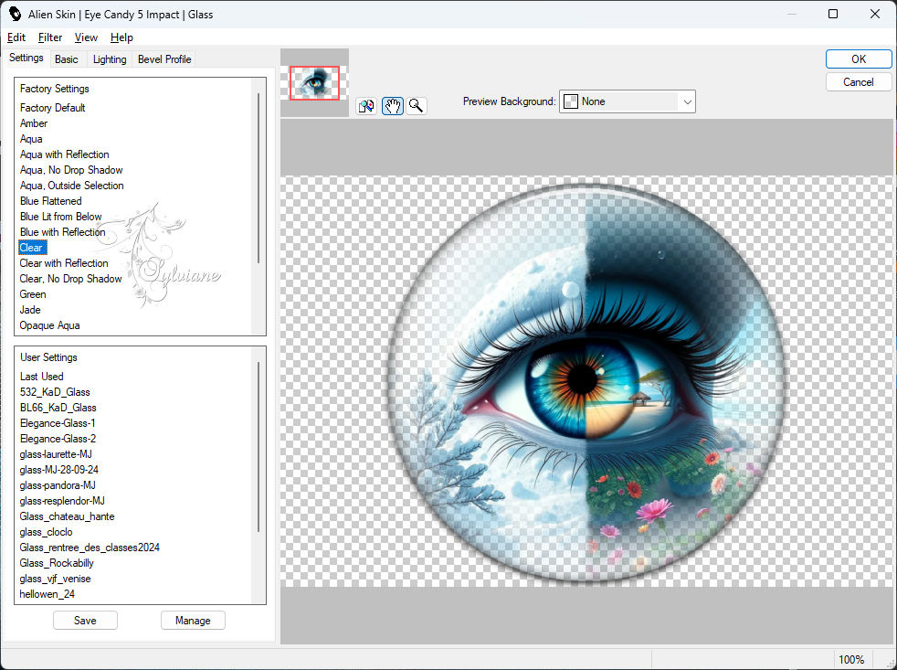Select the Elegance-Glass-1 user setting

click(x=58, y=422)
